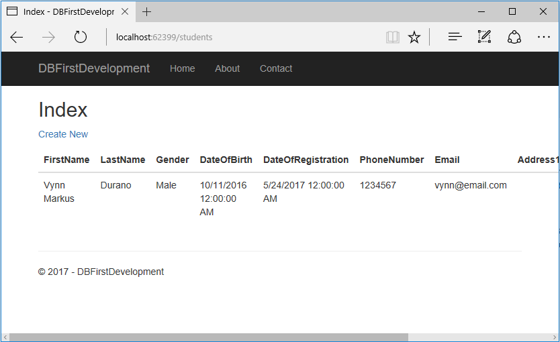Click the horizontal scrollbar thumb
The width and height of the screenshot is (560, 342).
tap(209, 337)
